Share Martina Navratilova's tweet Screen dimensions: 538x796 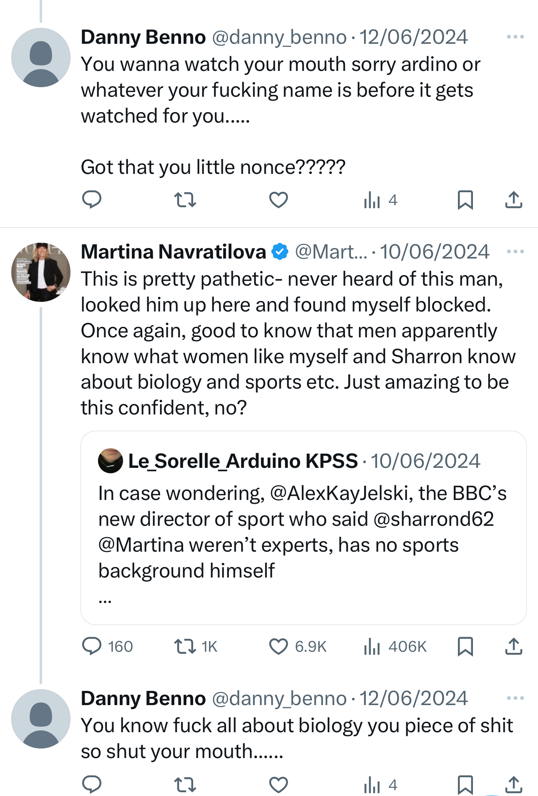point(513,646)
